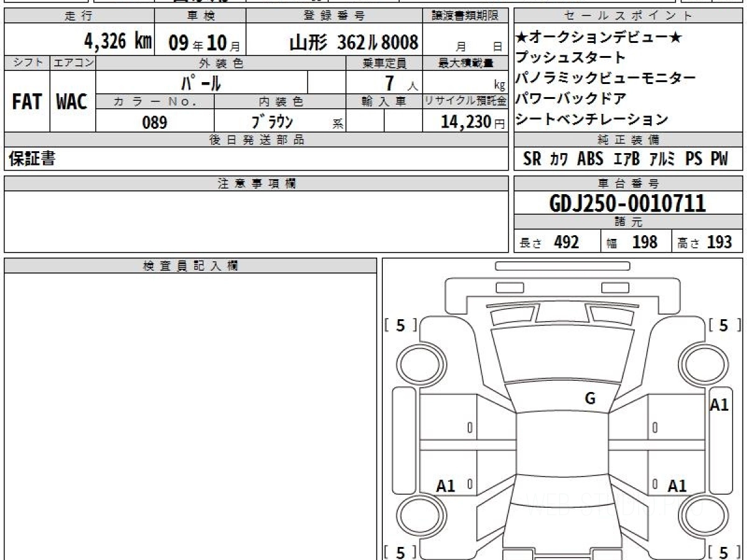Image resolution: width=747 pixels, height=560 pixels.
Task: Click the 最大積載量 header
Action: 466,63
